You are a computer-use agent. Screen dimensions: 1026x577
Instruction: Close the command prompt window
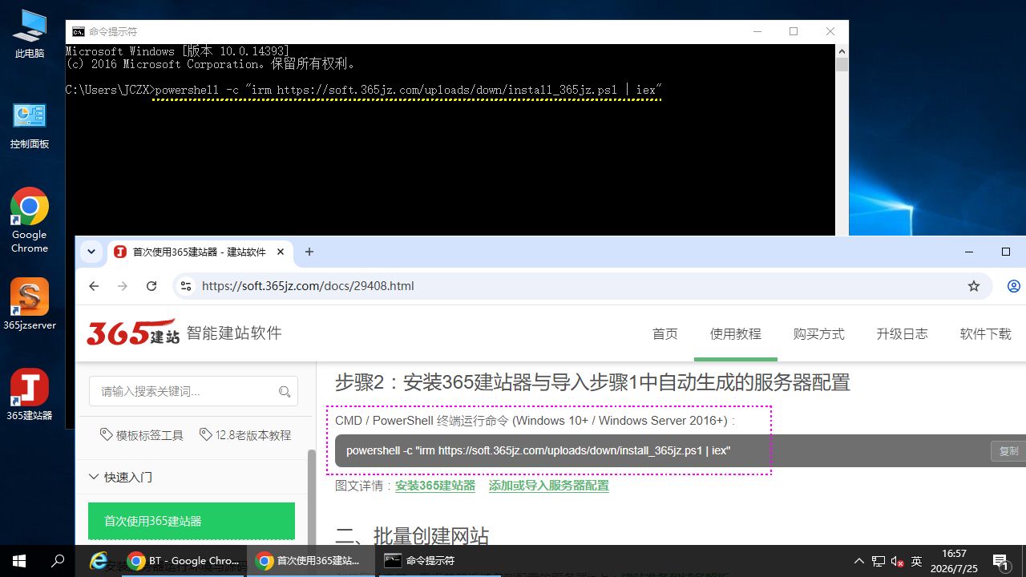point(830,31)
